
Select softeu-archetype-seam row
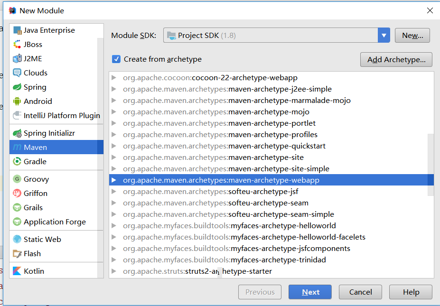tap(271, 203)
